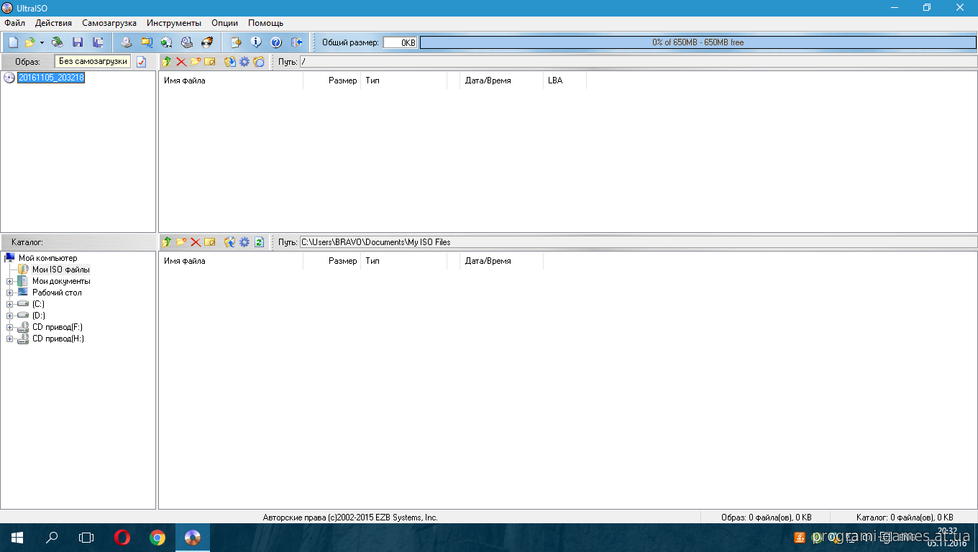Select the 20161105_203218 image root node

[x=51, y=78]
